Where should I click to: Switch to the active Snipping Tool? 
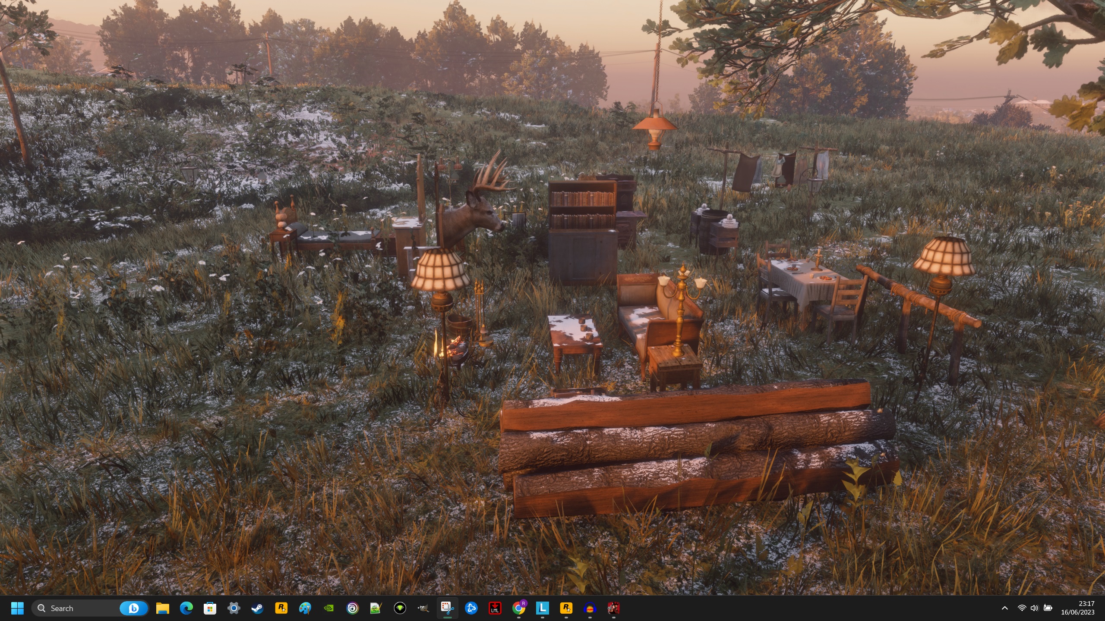[448, 608]
